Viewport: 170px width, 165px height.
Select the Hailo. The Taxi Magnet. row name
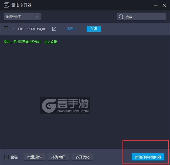(x=32, y=29)
